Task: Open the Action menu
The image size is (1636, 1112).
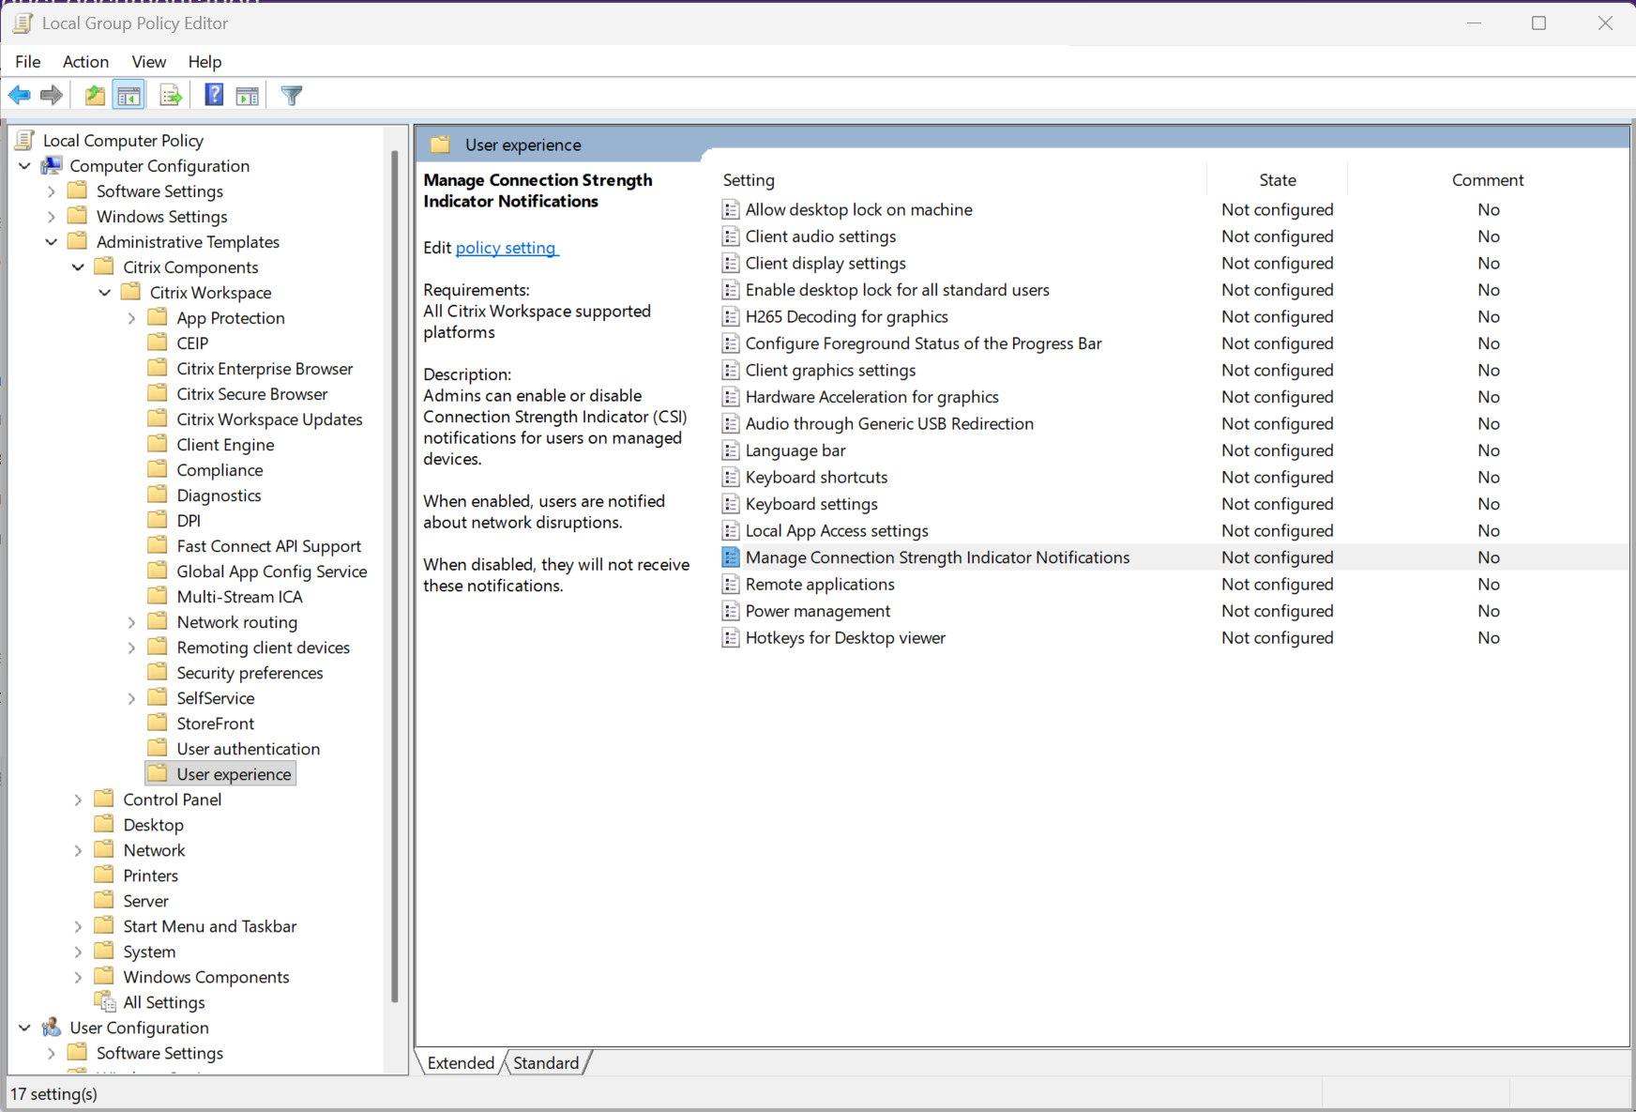Action: point(85,62)
